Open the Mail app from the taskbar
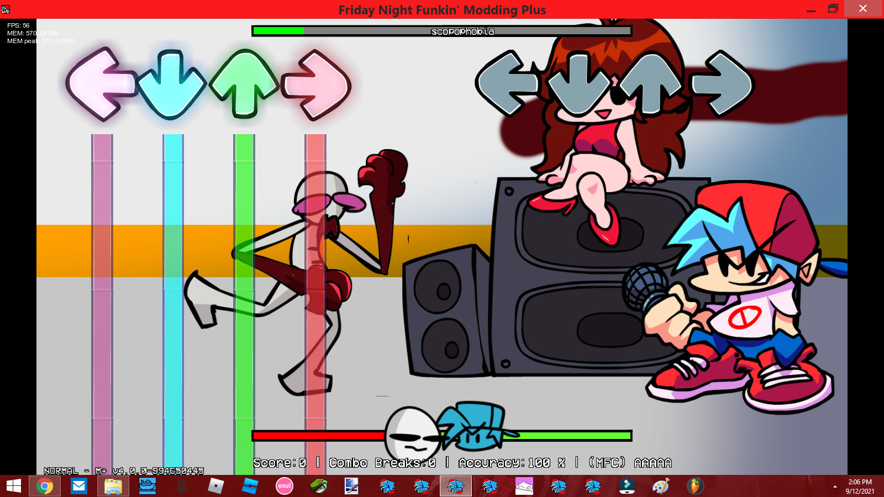The width and height of the screenshot is (884, 497). point(79,486)
